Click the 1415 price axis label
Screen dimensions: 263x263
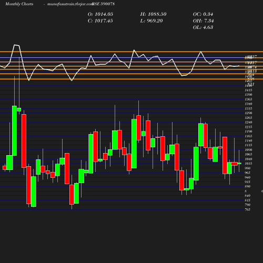[248, 90]
